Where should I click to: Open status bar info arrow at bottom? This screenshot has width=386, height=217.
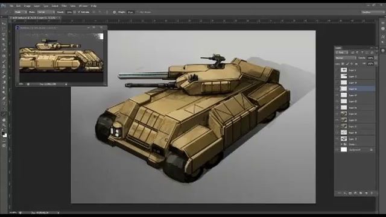[59, 213]
